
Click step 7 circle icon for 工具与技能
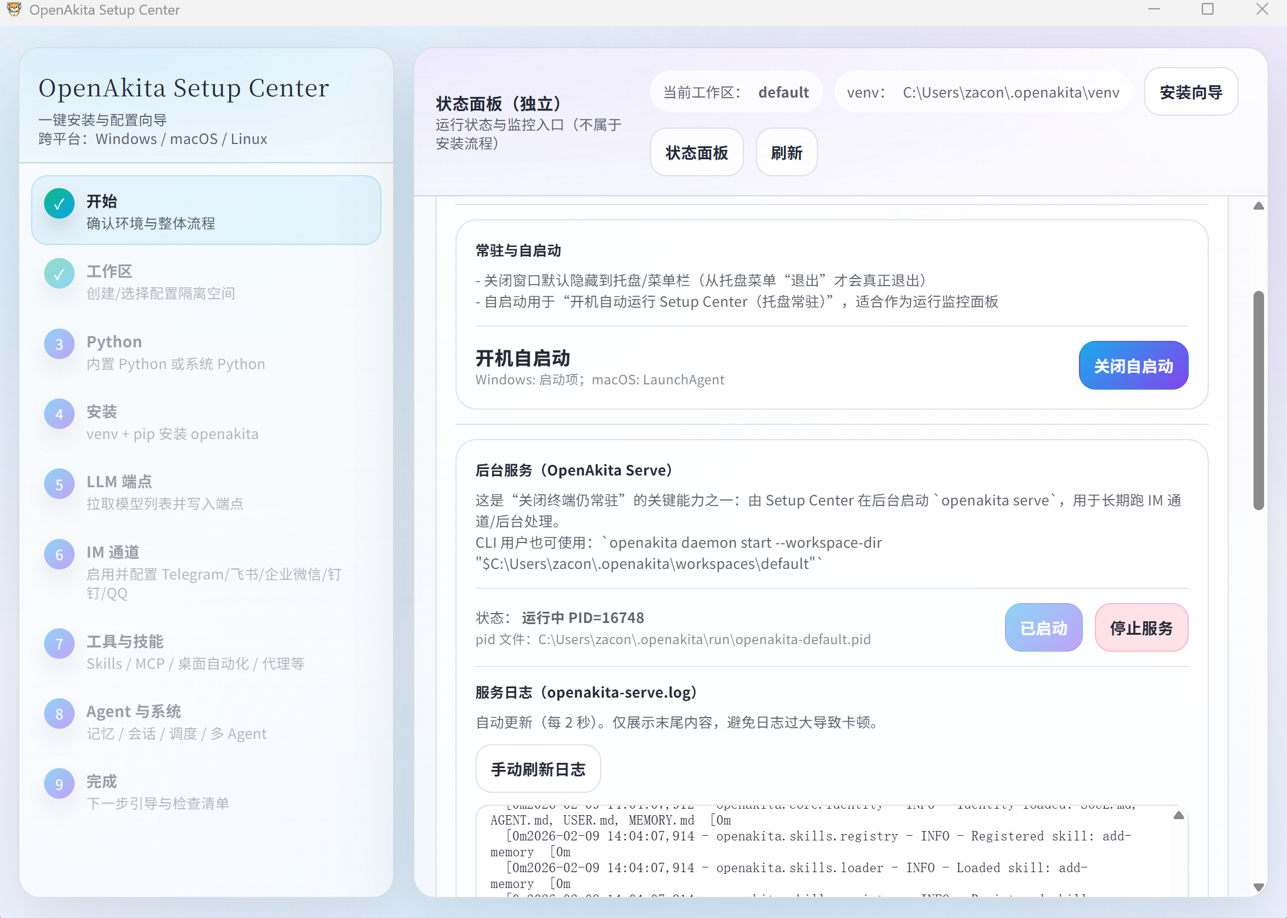pyautogui.click(x=59, y=644)
